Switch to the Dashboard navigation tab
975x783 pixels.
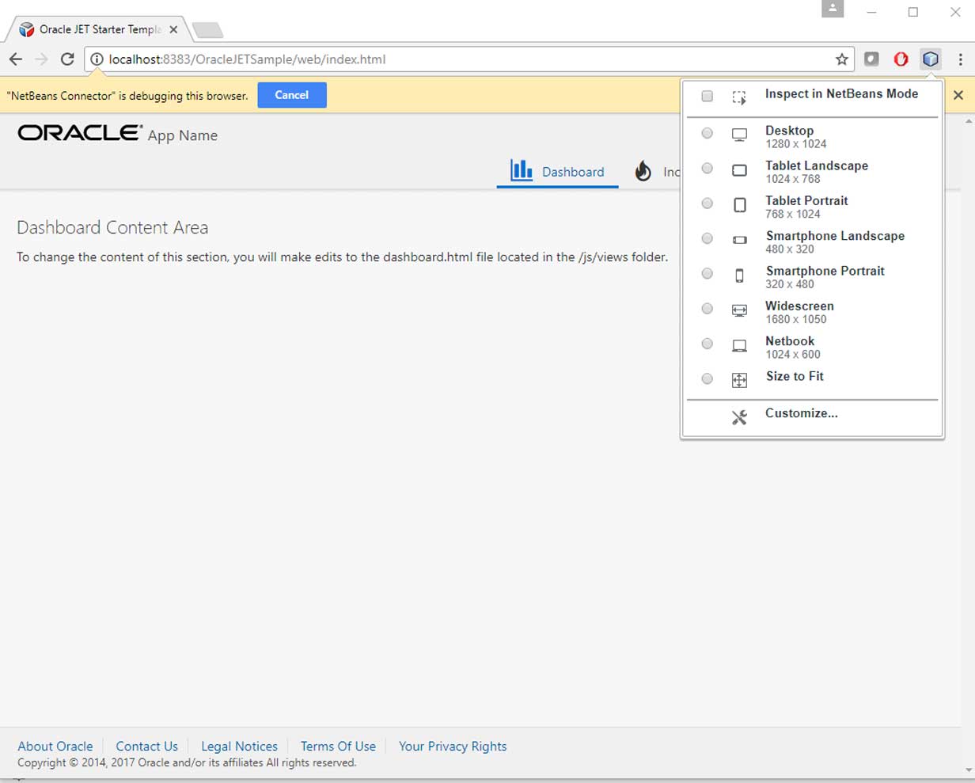(557, 171)
